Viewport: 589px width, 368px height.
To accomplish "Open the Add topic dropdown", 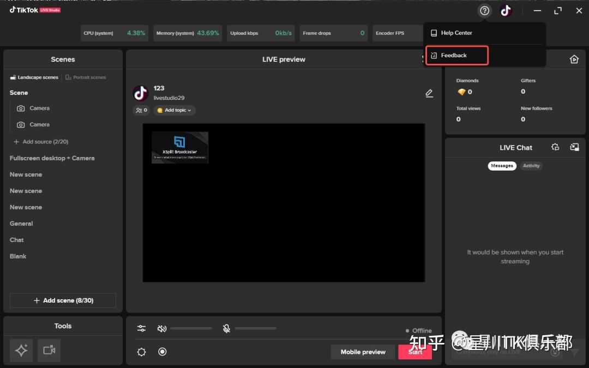I will tap(175, 110).
